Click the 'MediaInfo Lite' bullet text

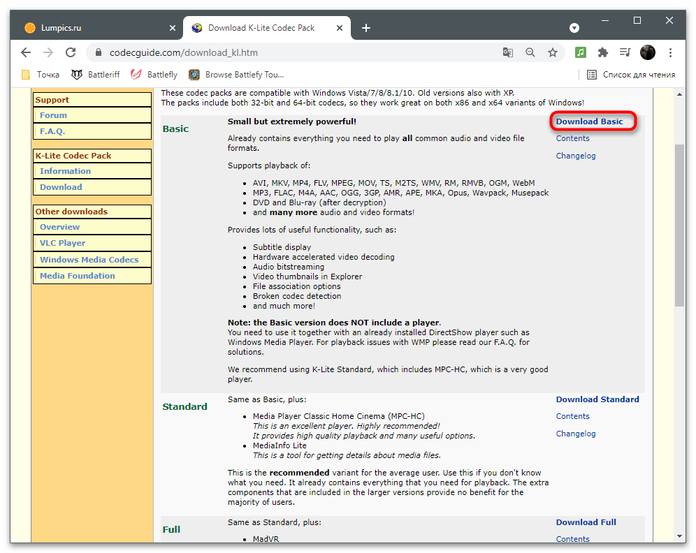coord(280,445)
